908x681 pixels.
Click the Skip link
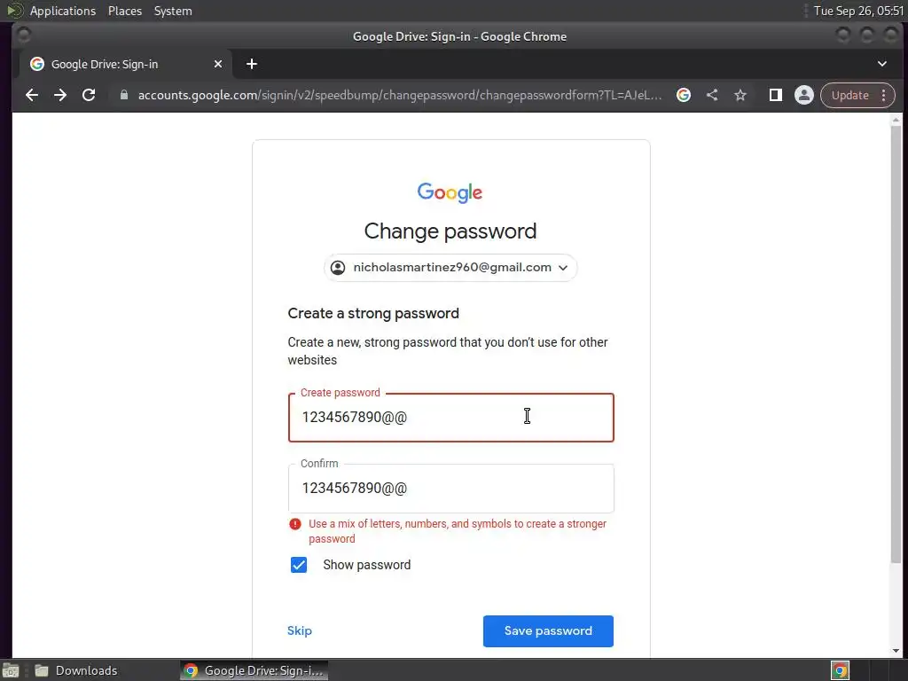tap(300, 630)
